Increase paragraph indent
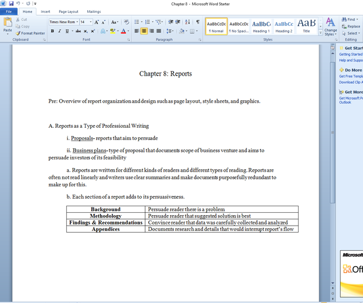This screenshot has height=303, width=363. point(177,22)
